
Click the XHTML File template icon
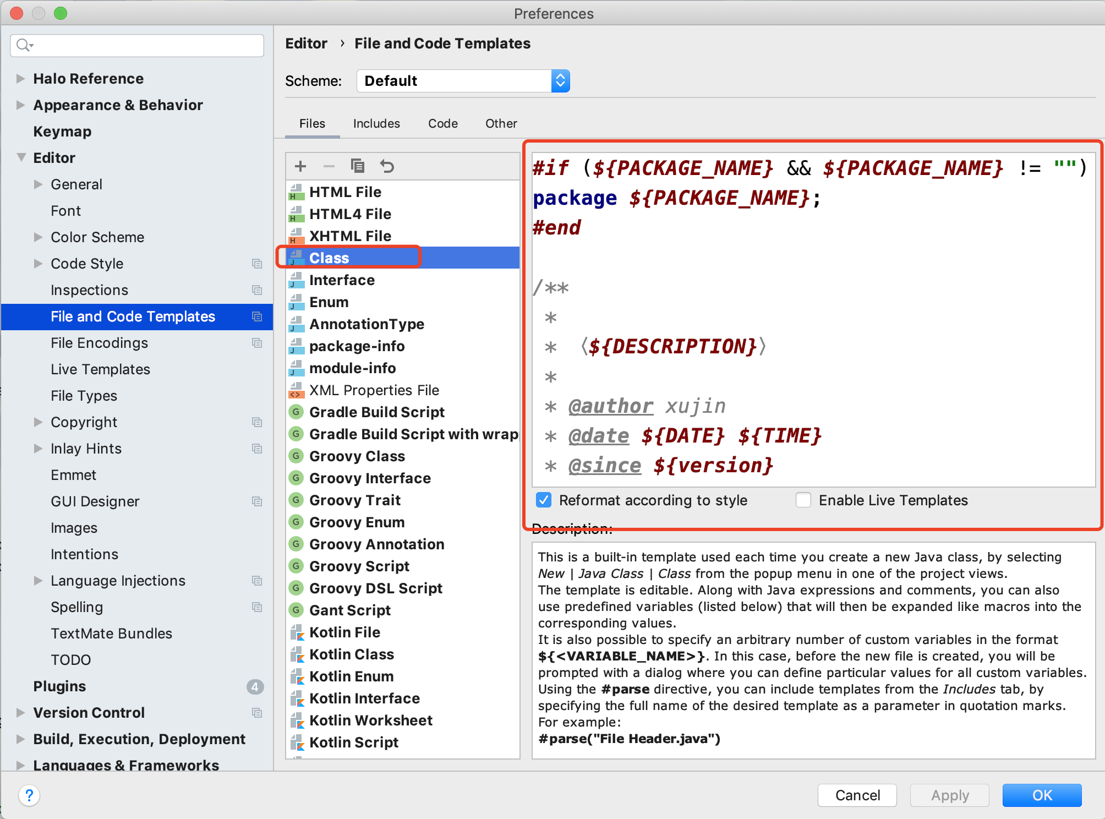pyautogui.click(x=297, y=236)
